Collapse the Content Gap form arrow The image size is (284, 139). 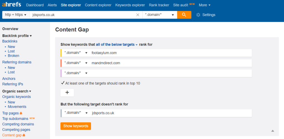click(x=273, y=131)
